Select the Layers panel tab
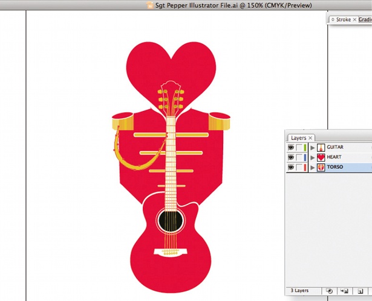 [x=298, y=138]
